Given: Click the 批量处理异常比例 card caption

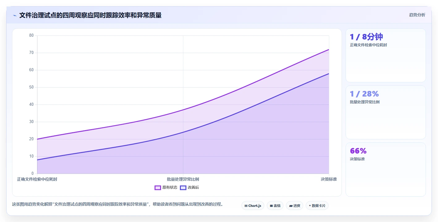Looking at the screenshot, I should pos(364,102).
